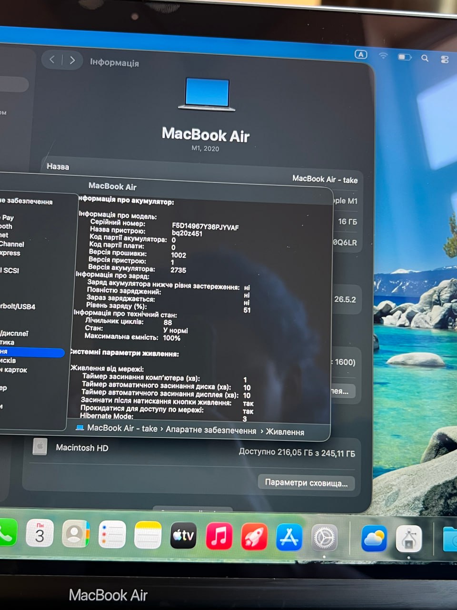The image size is (457, 610).
Task: Open Control Center from the menu bar
Action: pos(445,59)
